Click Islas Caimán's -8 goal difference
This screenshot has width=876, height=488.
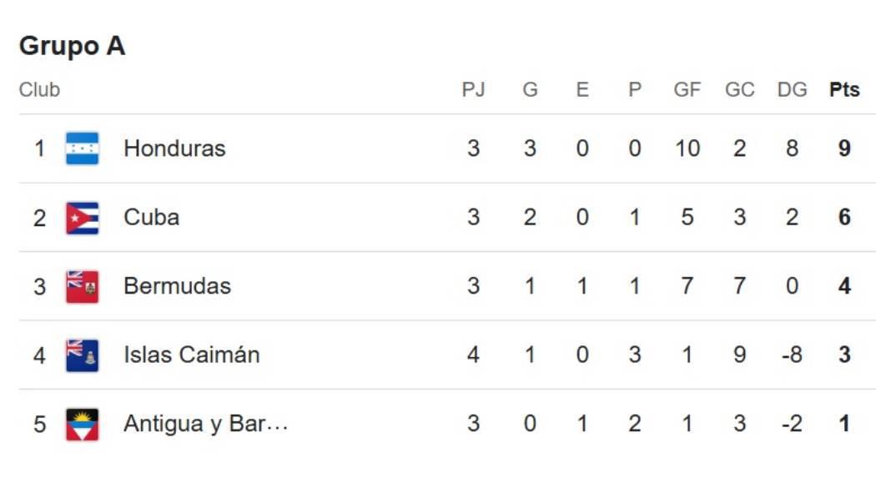point(792,355)
